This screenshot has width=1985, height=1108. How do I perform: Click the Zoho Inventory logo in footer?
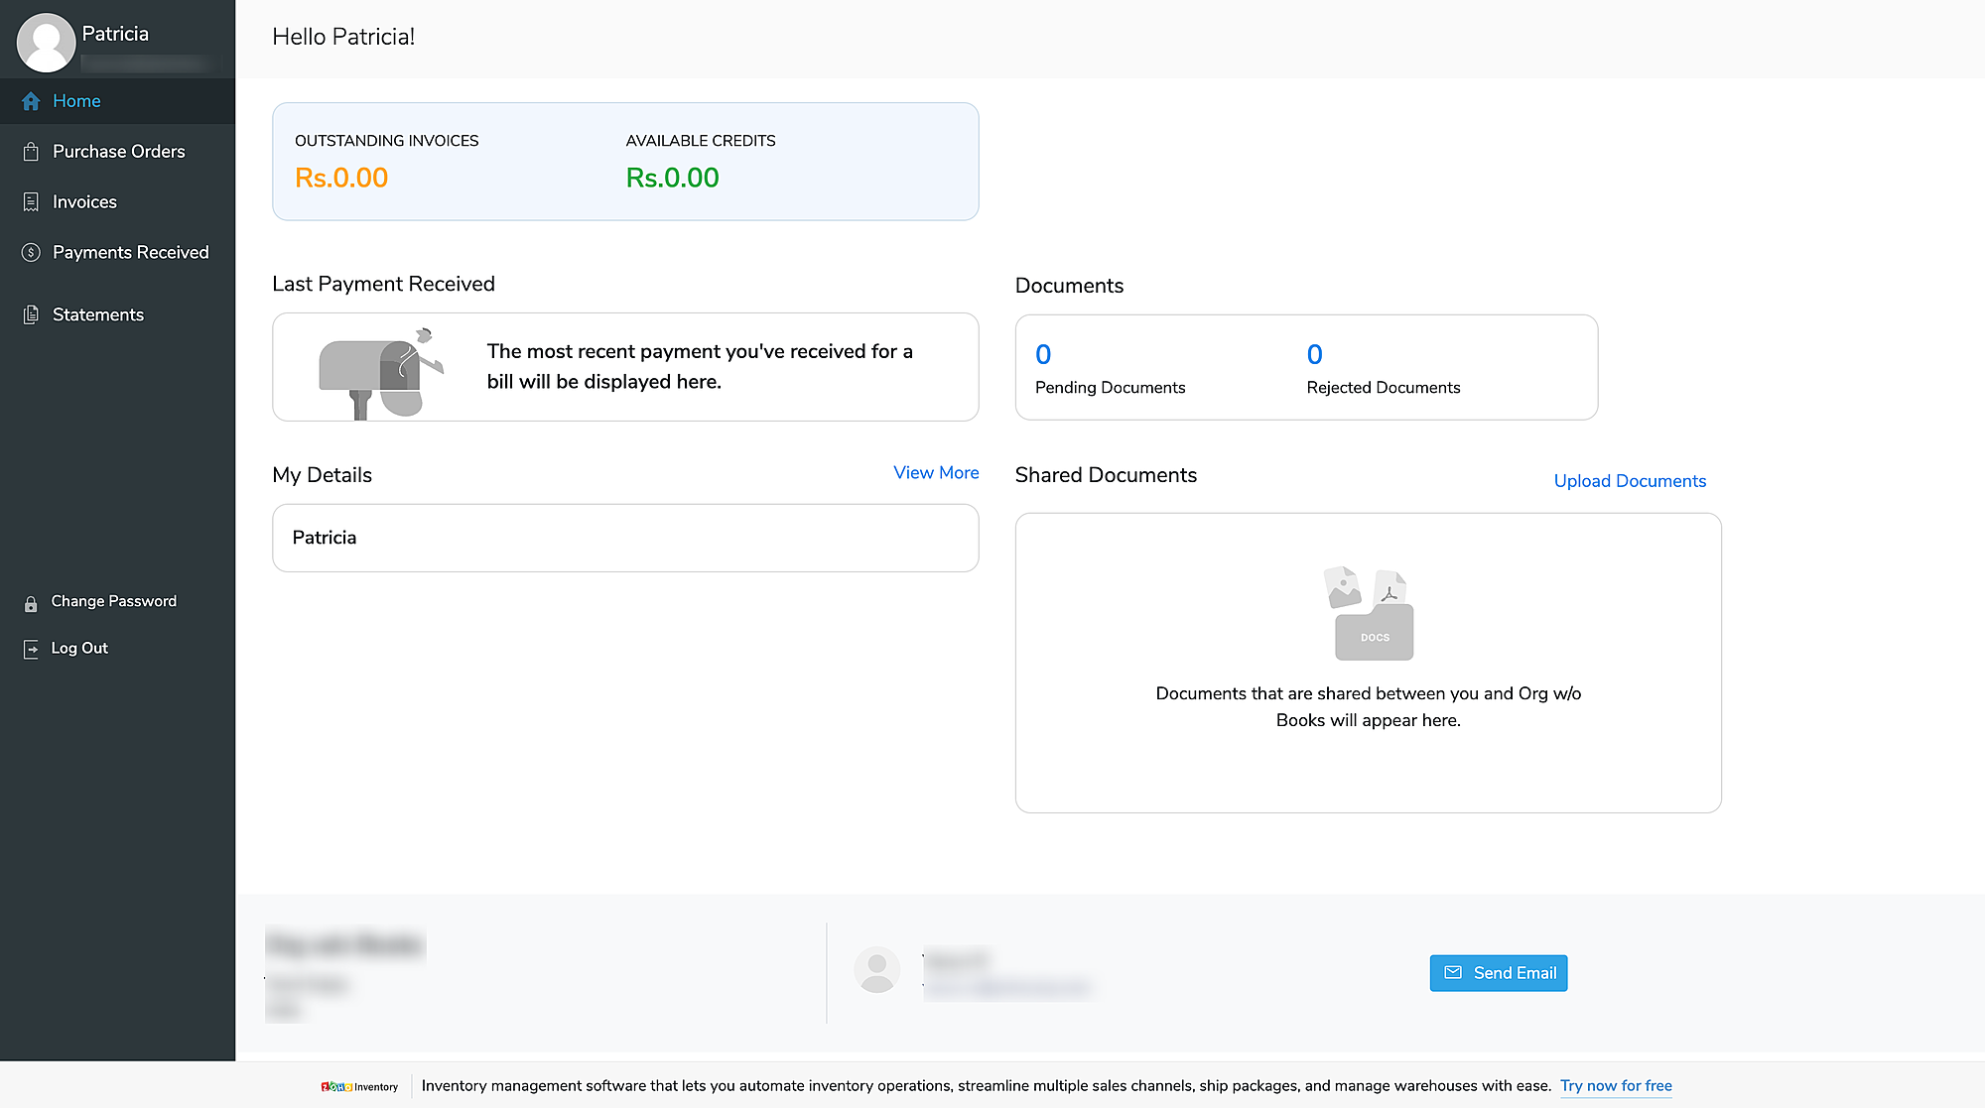click(358, 1086)
